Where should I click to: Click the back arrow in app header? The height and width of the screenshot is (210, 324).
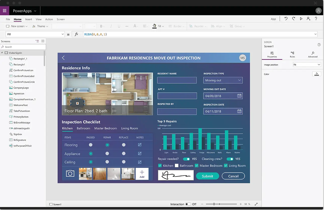63,58
